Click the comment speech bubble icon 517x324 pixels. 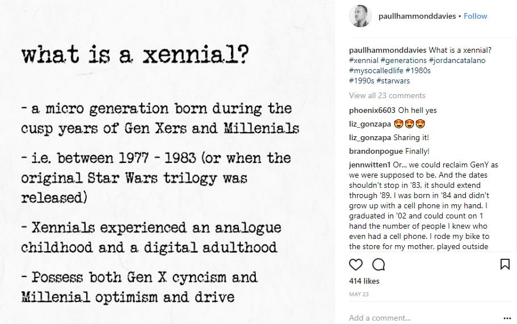379,264
